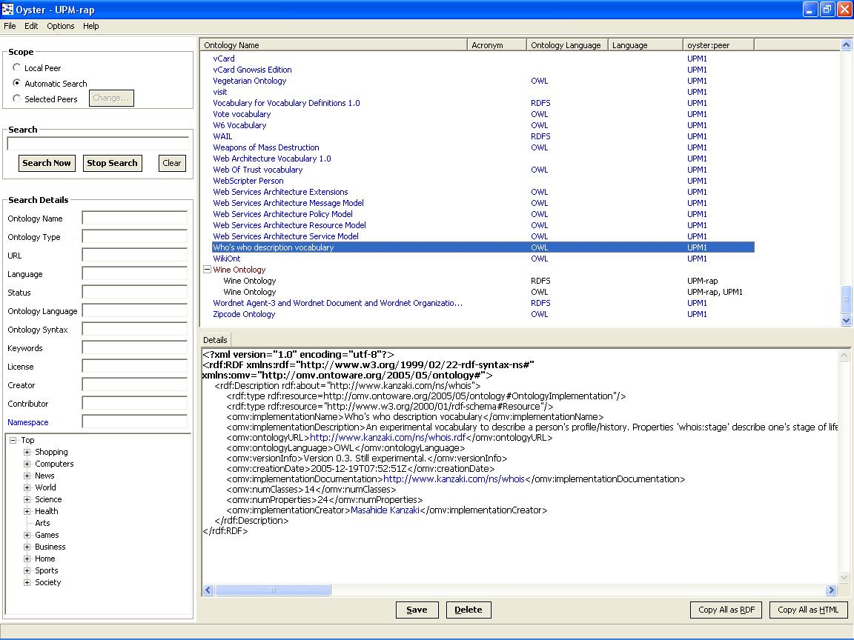854x640 pixels.
Task: Switch to the Details tab
Action: click(215, 340)
